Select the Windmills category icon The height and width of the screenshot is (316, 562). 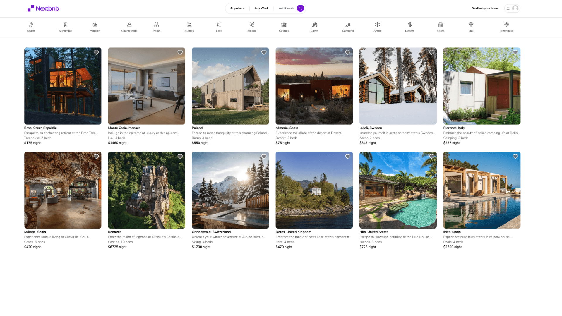click(x=65, y=25)
